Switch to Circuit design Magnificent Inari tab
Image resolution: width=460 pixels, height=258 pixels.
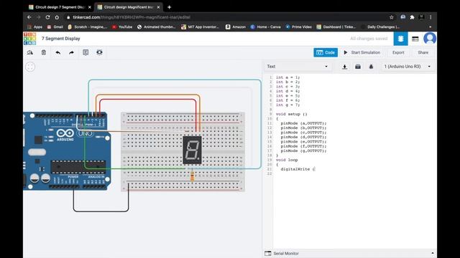click(129, 7)
